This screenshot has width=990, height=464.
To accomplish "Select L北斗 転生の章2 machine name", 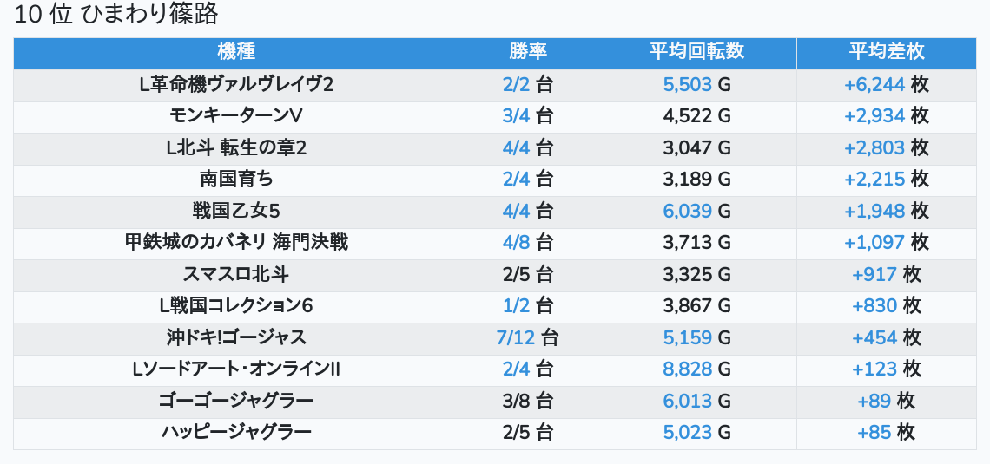I will click(236, 147).
